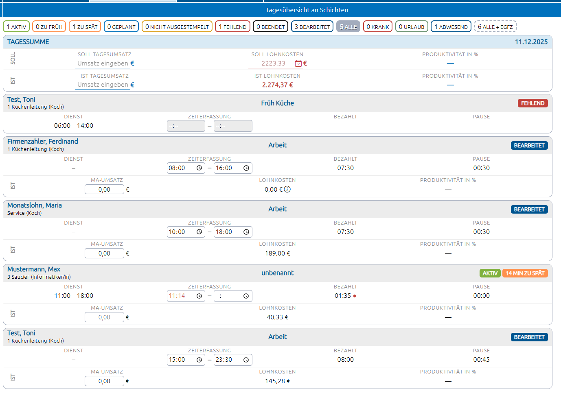This screenshot has height=404, width=561.
Task: Click clock icon in Max Mustermann's 11:14 field
Action: (199, 296)
